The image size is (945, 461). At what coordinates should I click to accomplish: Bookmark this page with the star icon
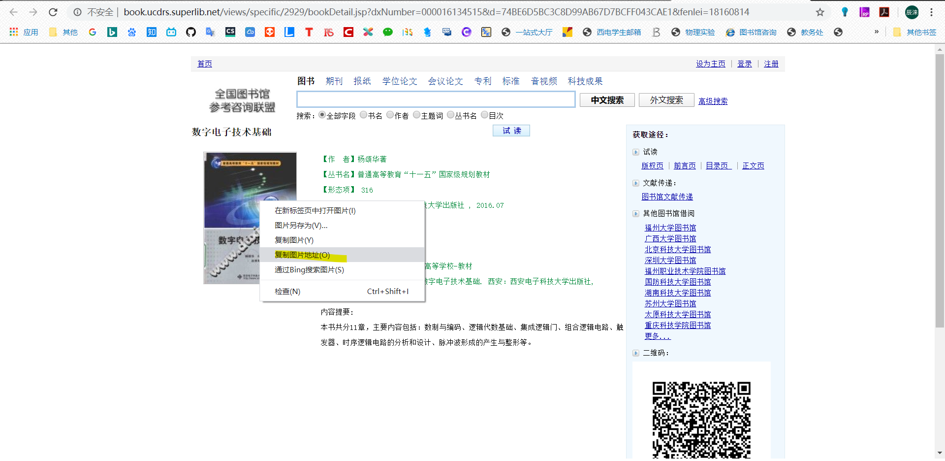820,12
